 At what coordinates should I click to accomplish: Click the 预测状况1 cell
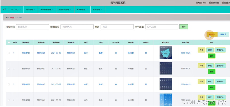tap(71, 53)
